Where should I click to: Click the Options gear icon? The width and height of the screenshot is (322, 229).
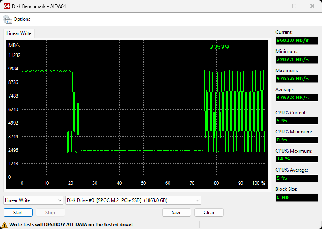pyautogui.click(x=8, y=19)
